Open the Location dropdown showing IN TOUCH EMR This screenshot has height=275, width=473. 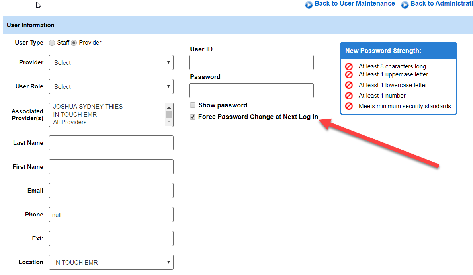click(x=111, y=262)
